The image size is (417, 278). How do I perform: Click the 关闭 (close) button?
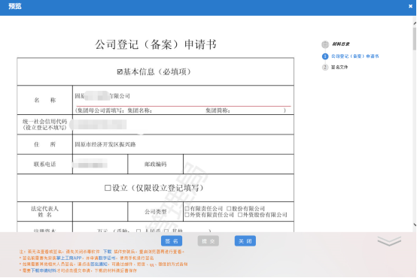click(245, 241)
